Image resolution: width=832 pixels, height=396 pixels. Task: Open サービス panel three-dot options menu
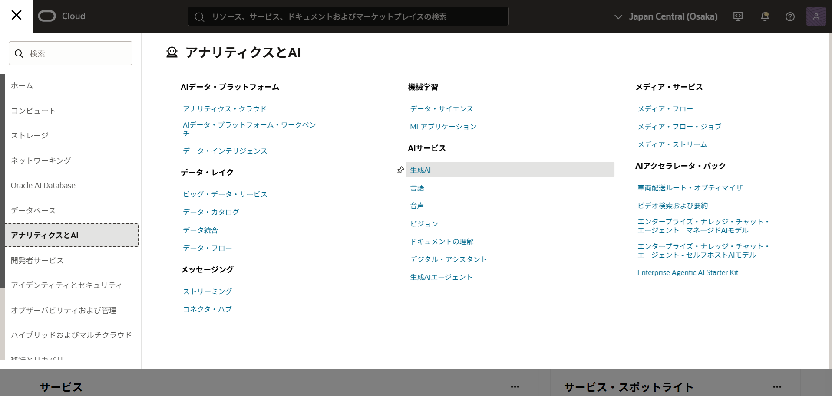click(x=515, y=386)
